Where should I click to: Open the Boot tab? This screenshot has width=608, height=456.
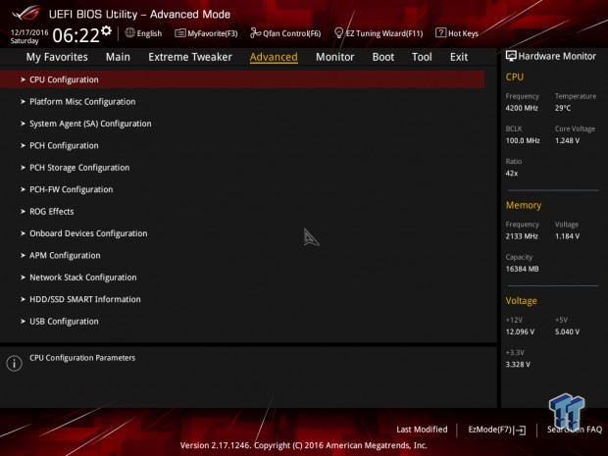click(383, 57)
